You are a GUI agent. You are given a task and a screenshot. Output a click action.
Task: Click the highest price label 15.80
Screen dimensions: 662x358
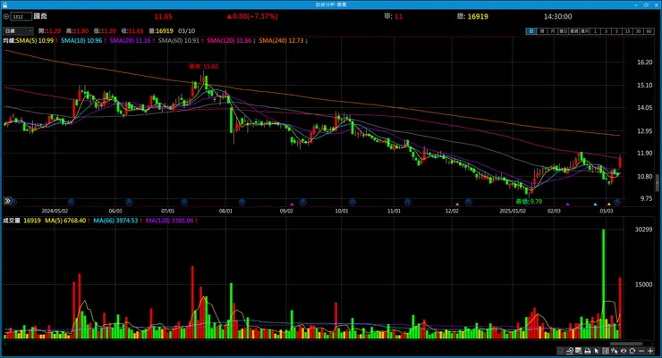(203, 66)
